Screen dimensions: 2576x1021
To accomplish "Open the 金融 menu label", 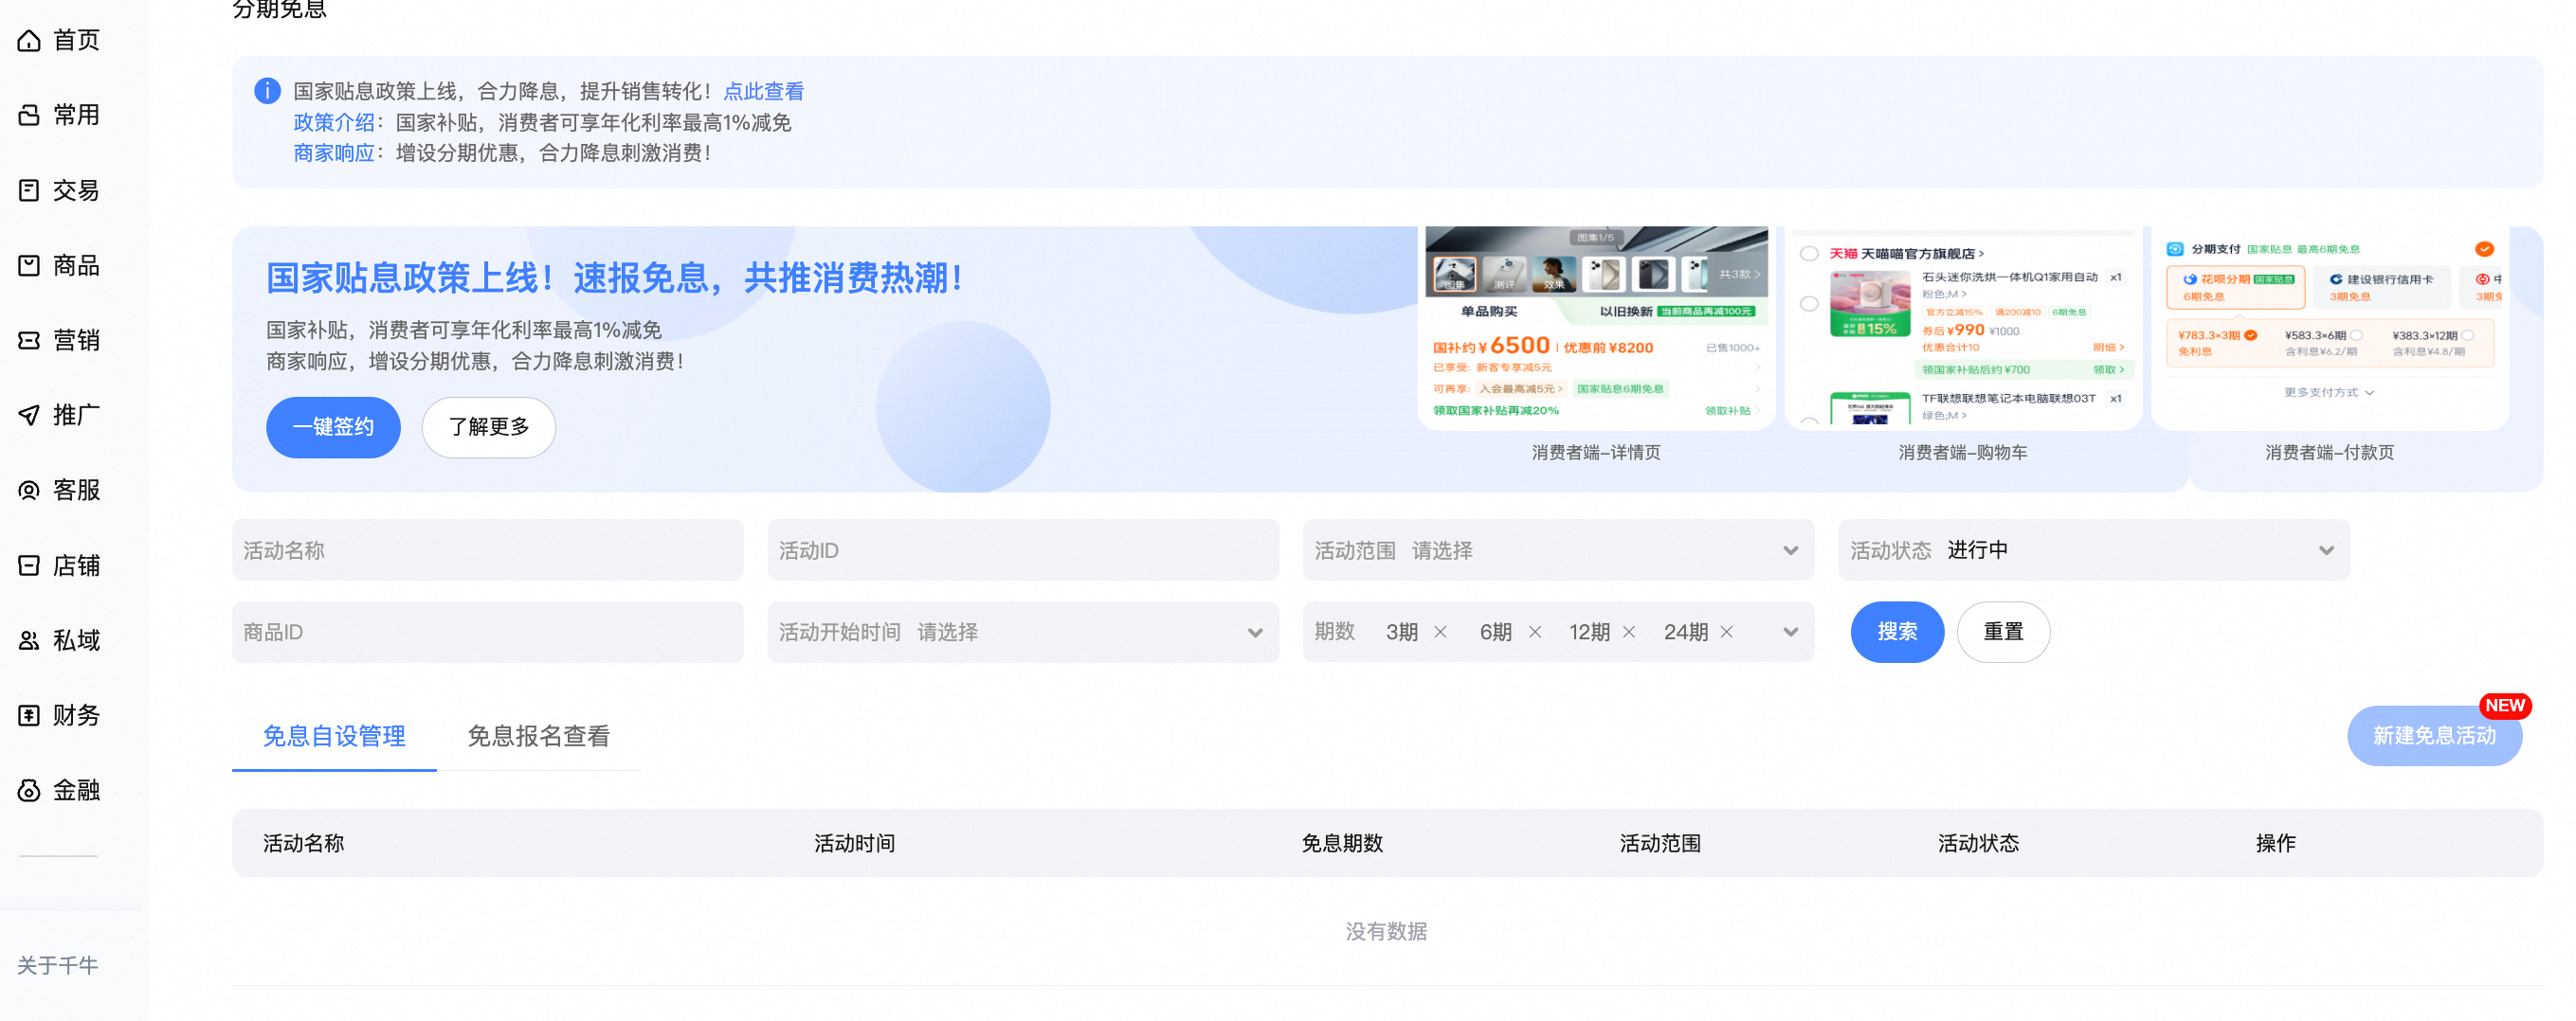I will [76, 790].
